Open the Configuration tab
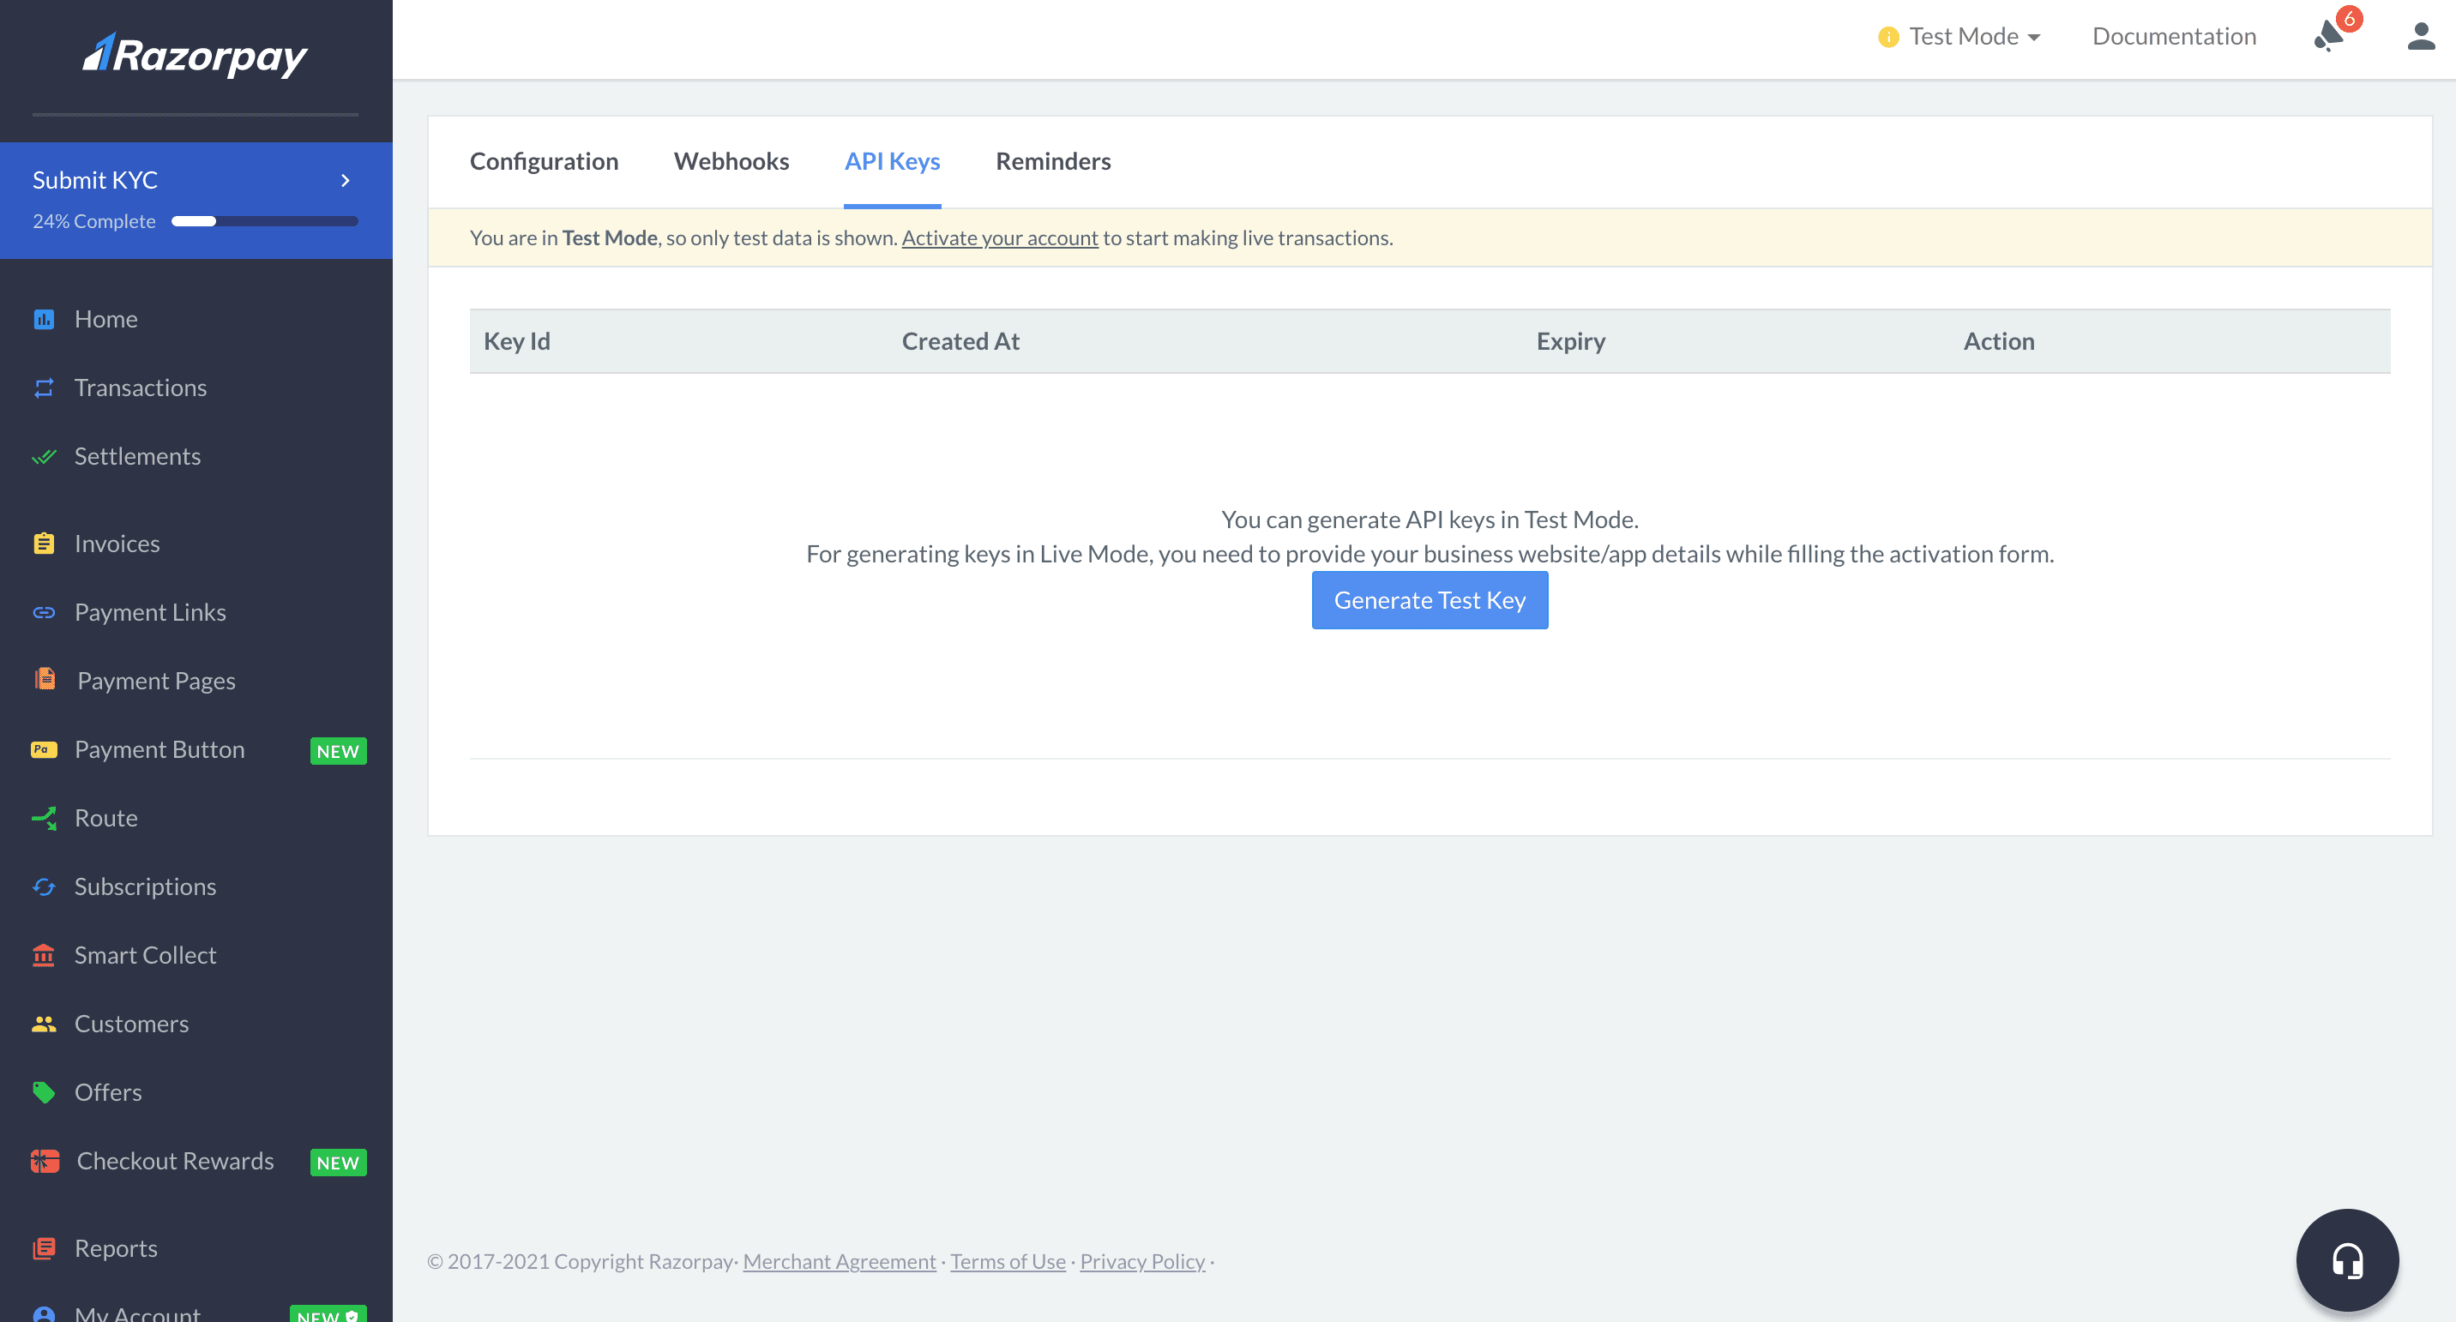 point(544,161)
